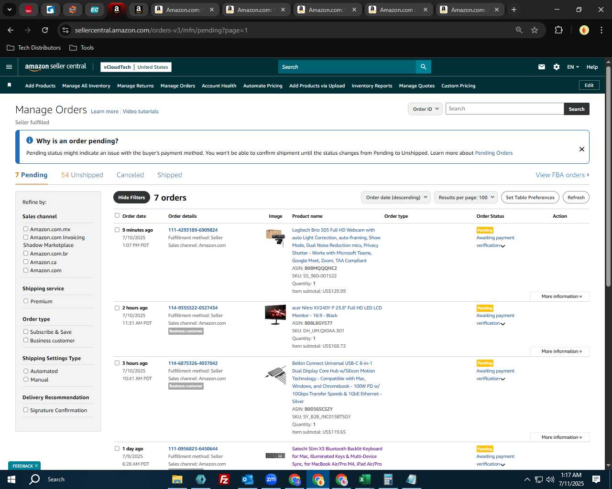Expand More information for acer monitor order

[560, 351]
